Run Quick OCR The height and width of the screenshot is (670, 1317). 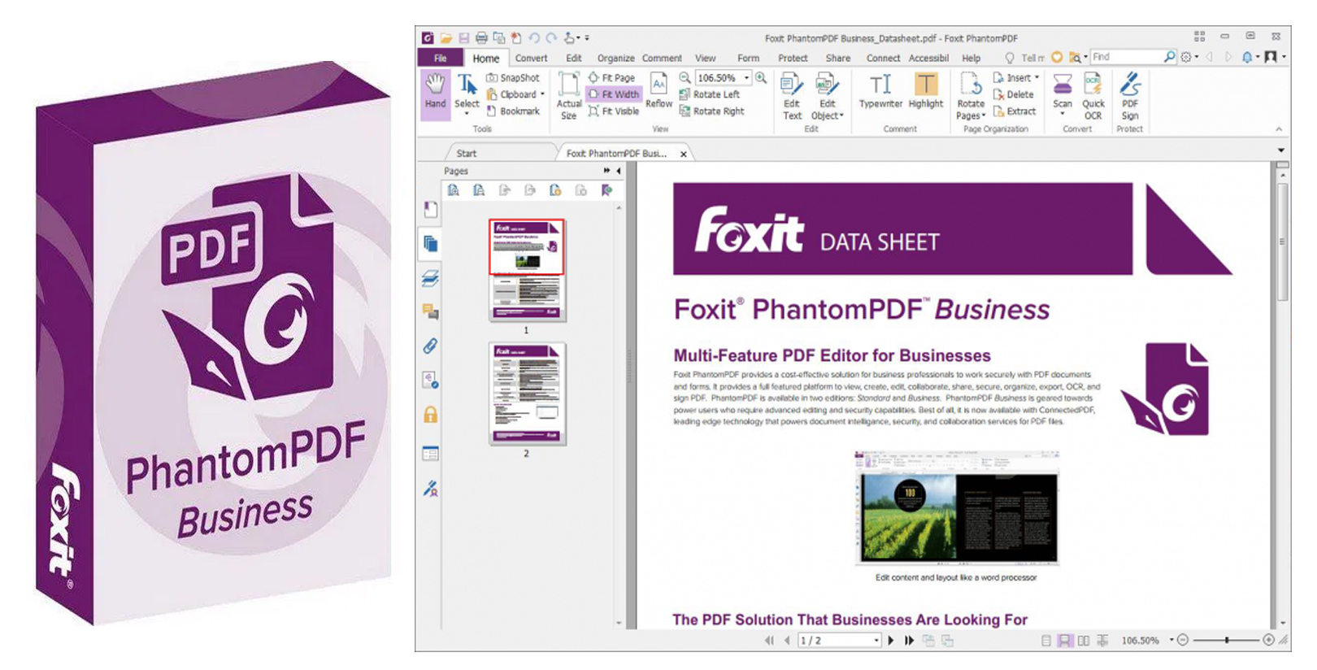pos(1093,96)
